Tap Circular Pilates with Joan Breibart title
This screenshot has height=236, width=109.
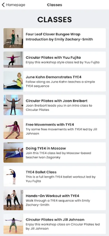pyautogui.click(x=56, y=101)
